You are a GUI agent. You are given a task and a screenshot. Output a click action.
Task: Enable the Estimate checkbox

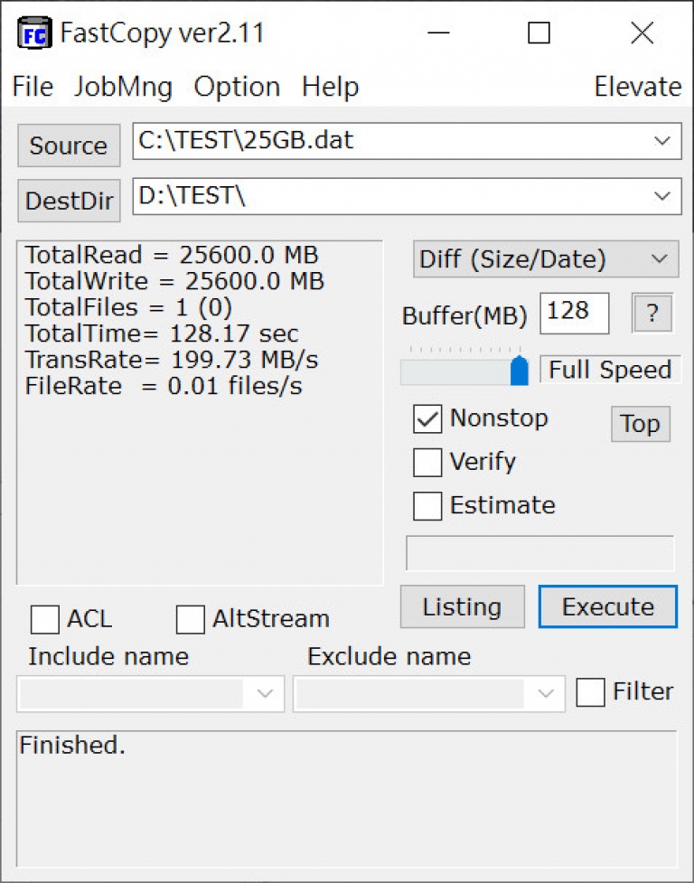[427, 506]
